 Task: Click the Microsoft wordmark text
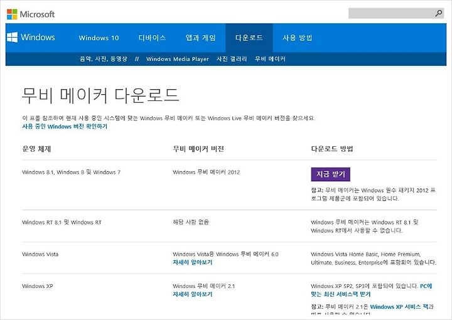(x=37, y=14)
